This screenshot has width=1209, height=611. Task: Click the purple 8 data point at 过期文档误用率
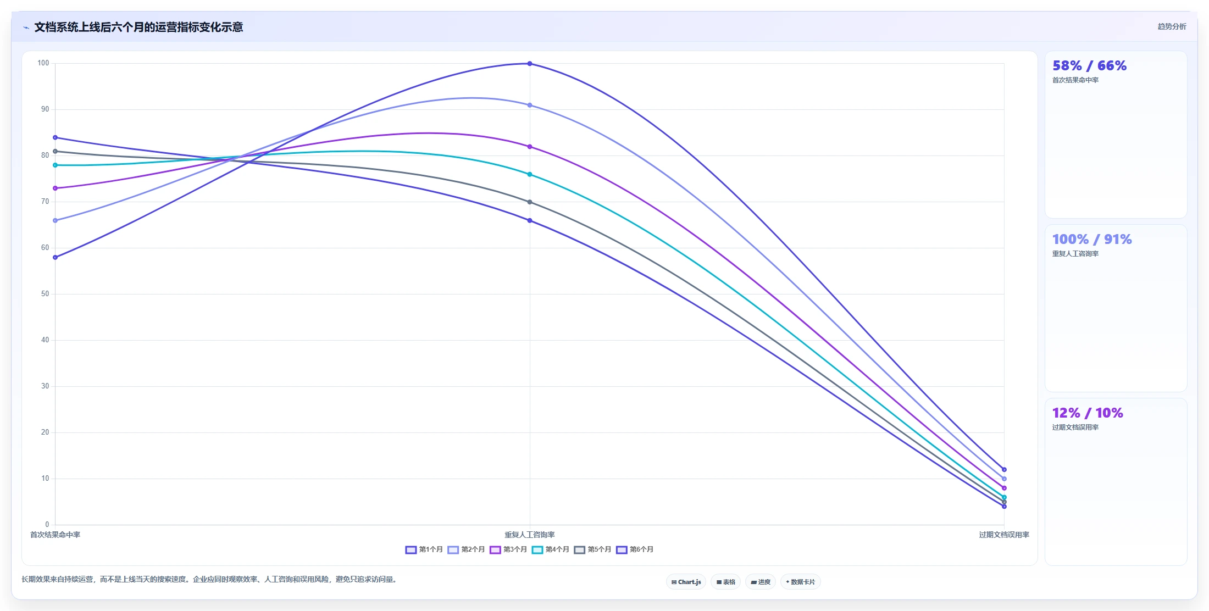[1004, 488]
